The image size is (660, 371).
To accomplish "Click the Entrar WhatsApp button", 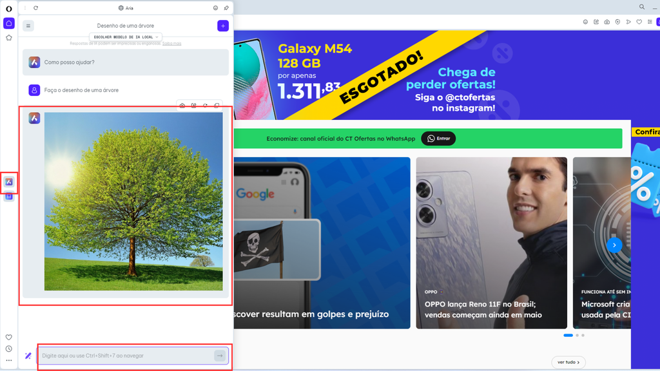I will (438, 138).
